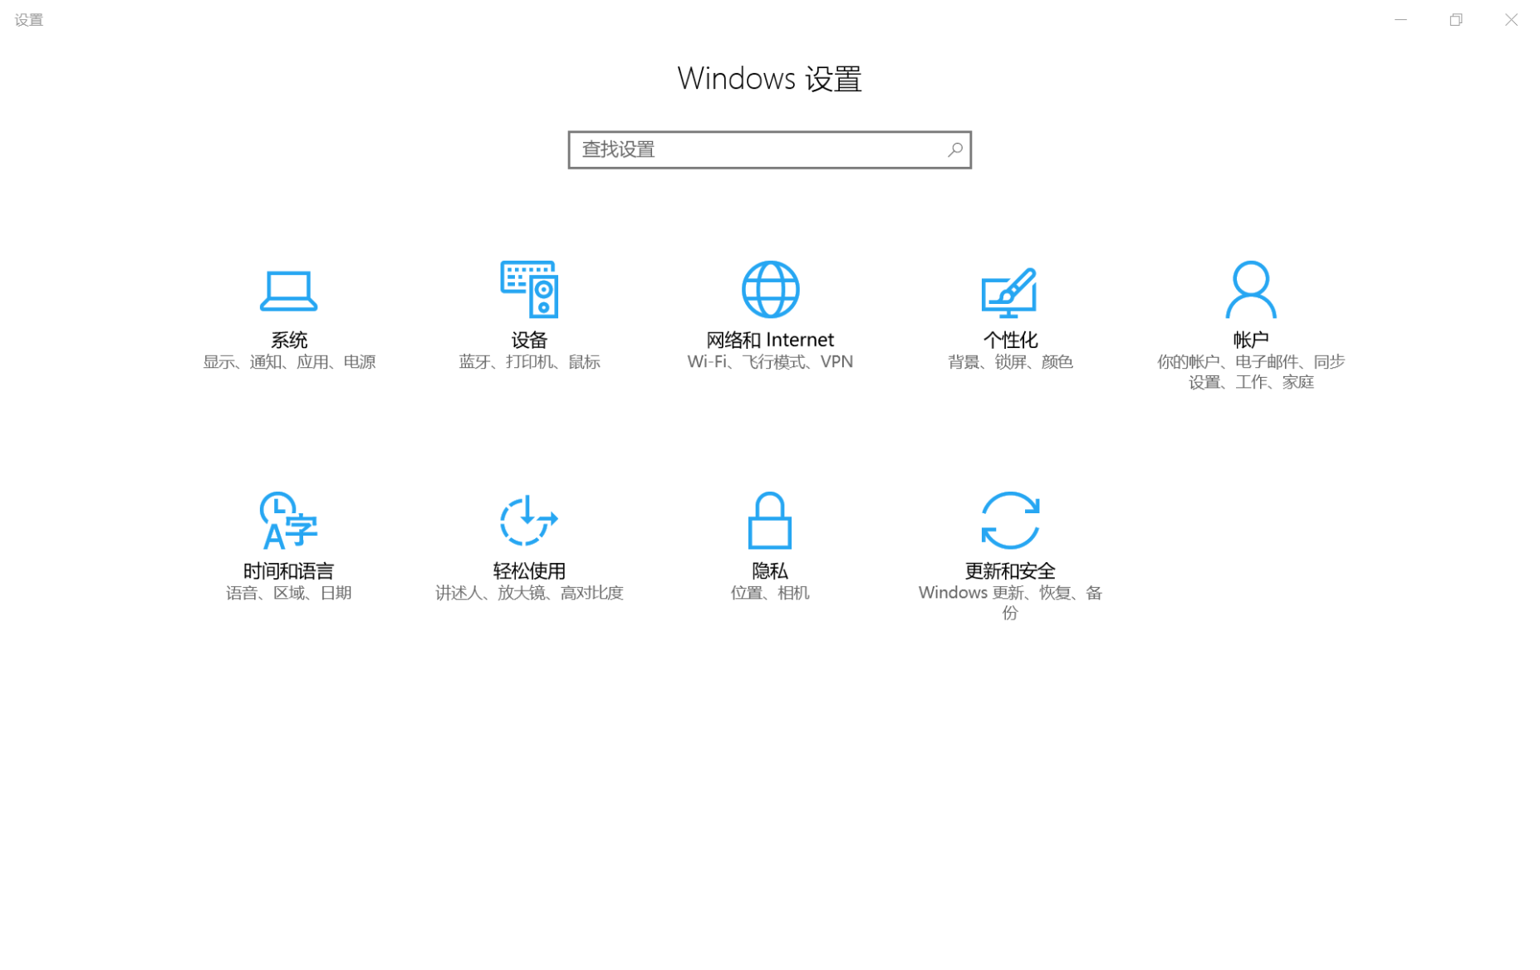Close the 设置 window
Image resolution: width=1540 pixels, height=970 pixels.
[x=1511, y=20]
